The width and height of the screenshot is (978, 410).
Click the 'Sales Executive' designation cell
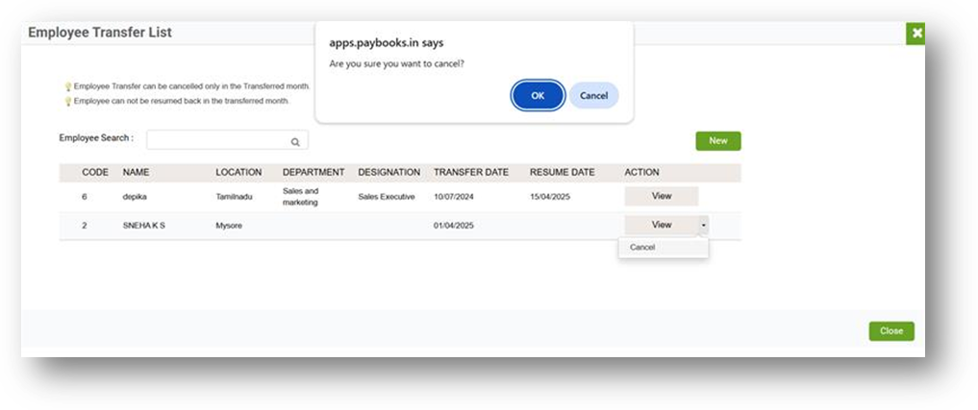pyautogui.click(x=386, y=197)
